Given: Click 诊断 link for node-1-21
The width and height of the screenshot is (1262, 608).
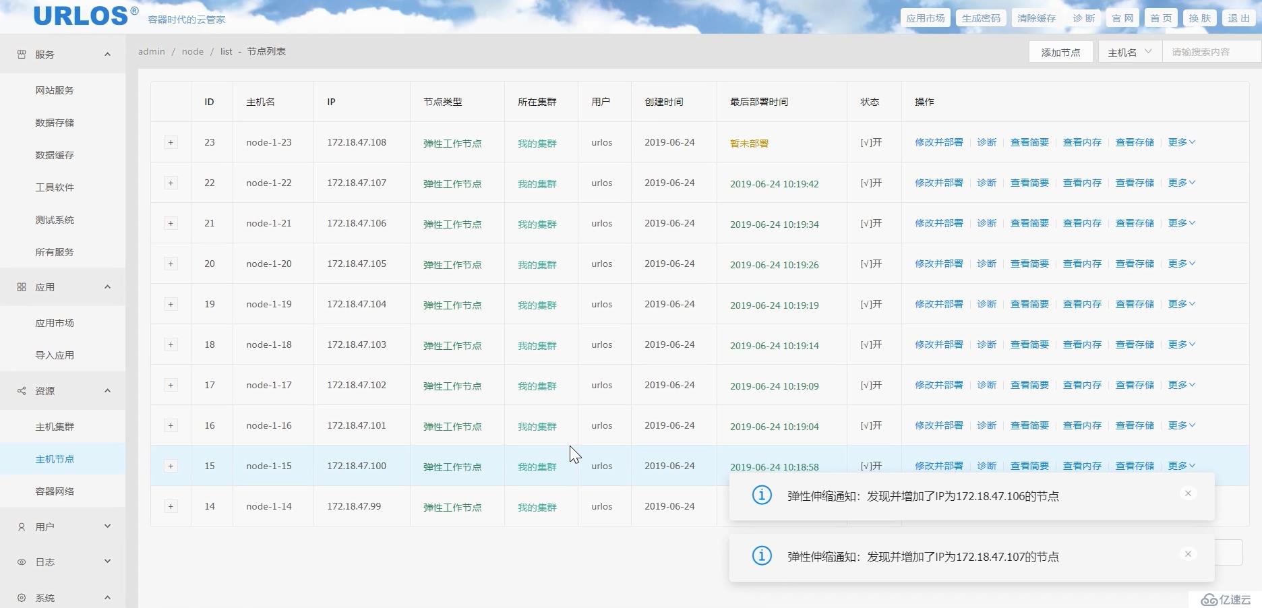Looking at the screenshot, I should pos(986,223).
